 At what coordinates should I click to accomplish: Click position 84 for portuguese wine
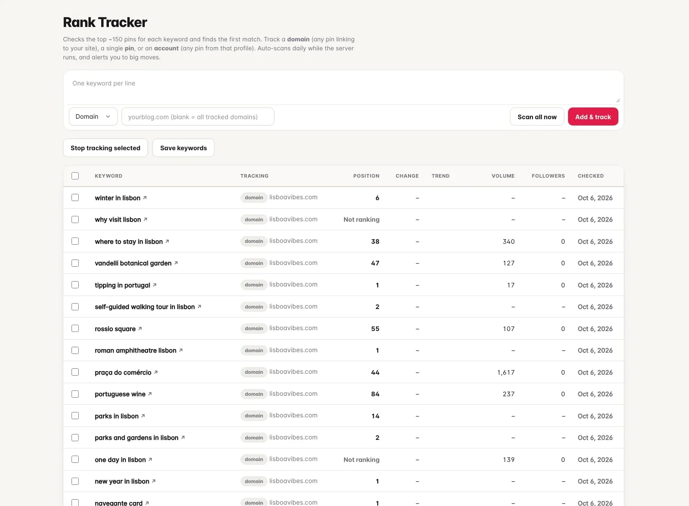tap(375, 394)
